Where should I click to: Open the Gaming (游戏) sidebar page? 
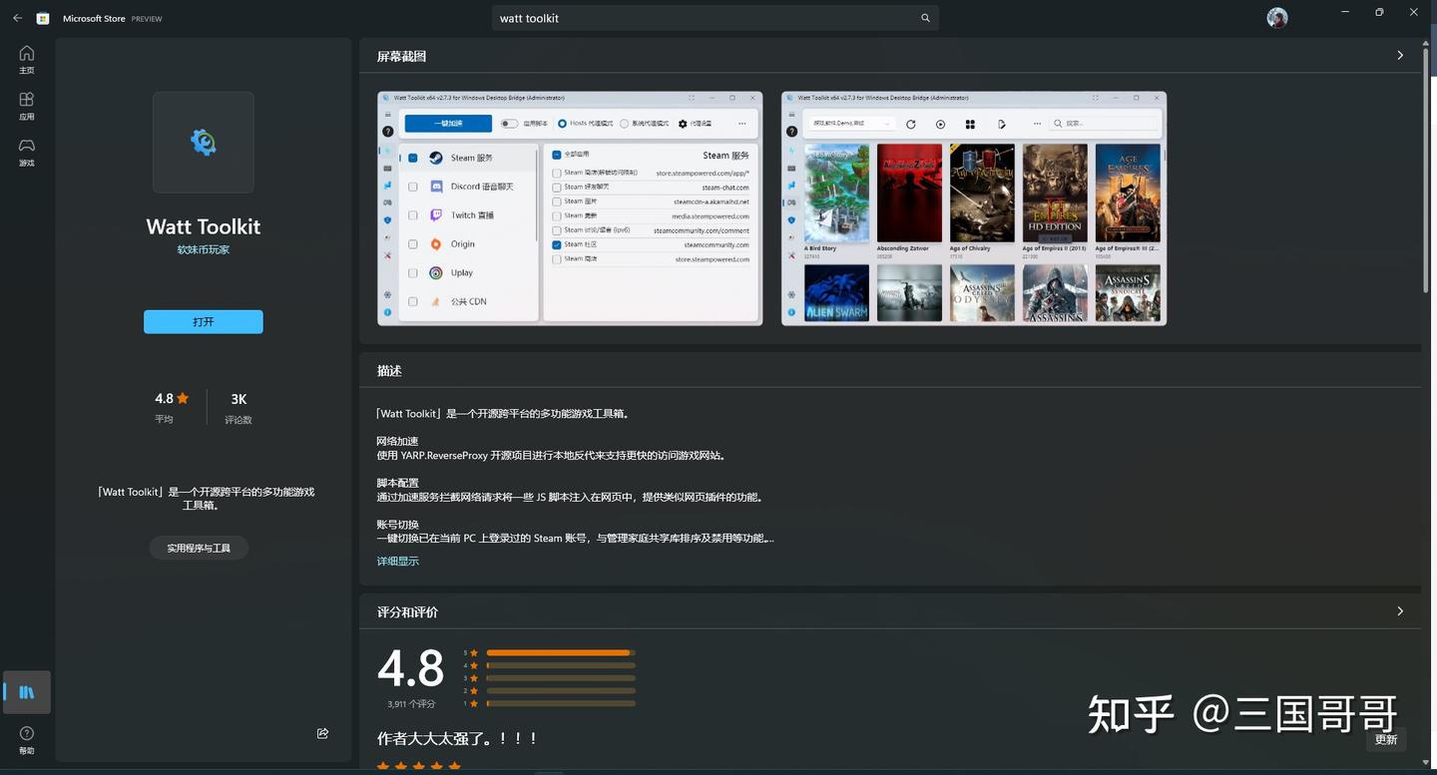pos(27,153)
